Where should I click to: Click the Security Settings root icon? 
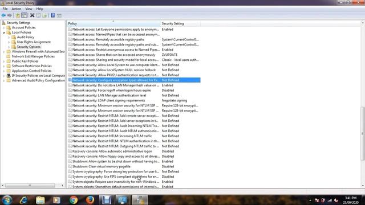coord(3,23)
